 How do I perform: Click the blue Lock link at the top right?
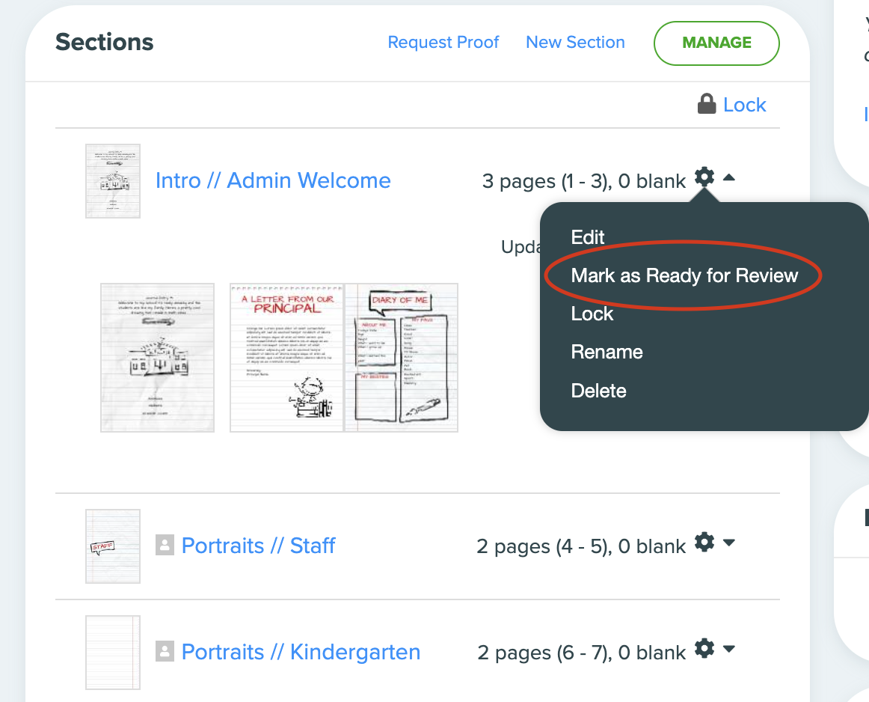pyautogui.click(x=744, y=105)
